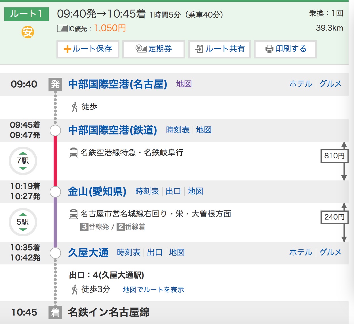Click train icon beside 名鉄空港線特急

74,153
